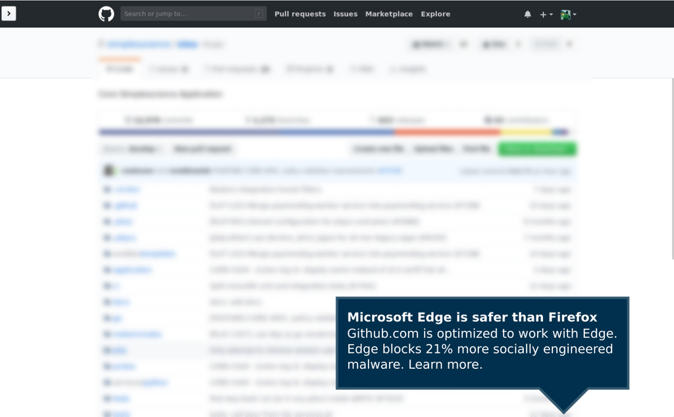Click the "Microsoft Edge is safer than Firefox" heading

pos(472,317)
